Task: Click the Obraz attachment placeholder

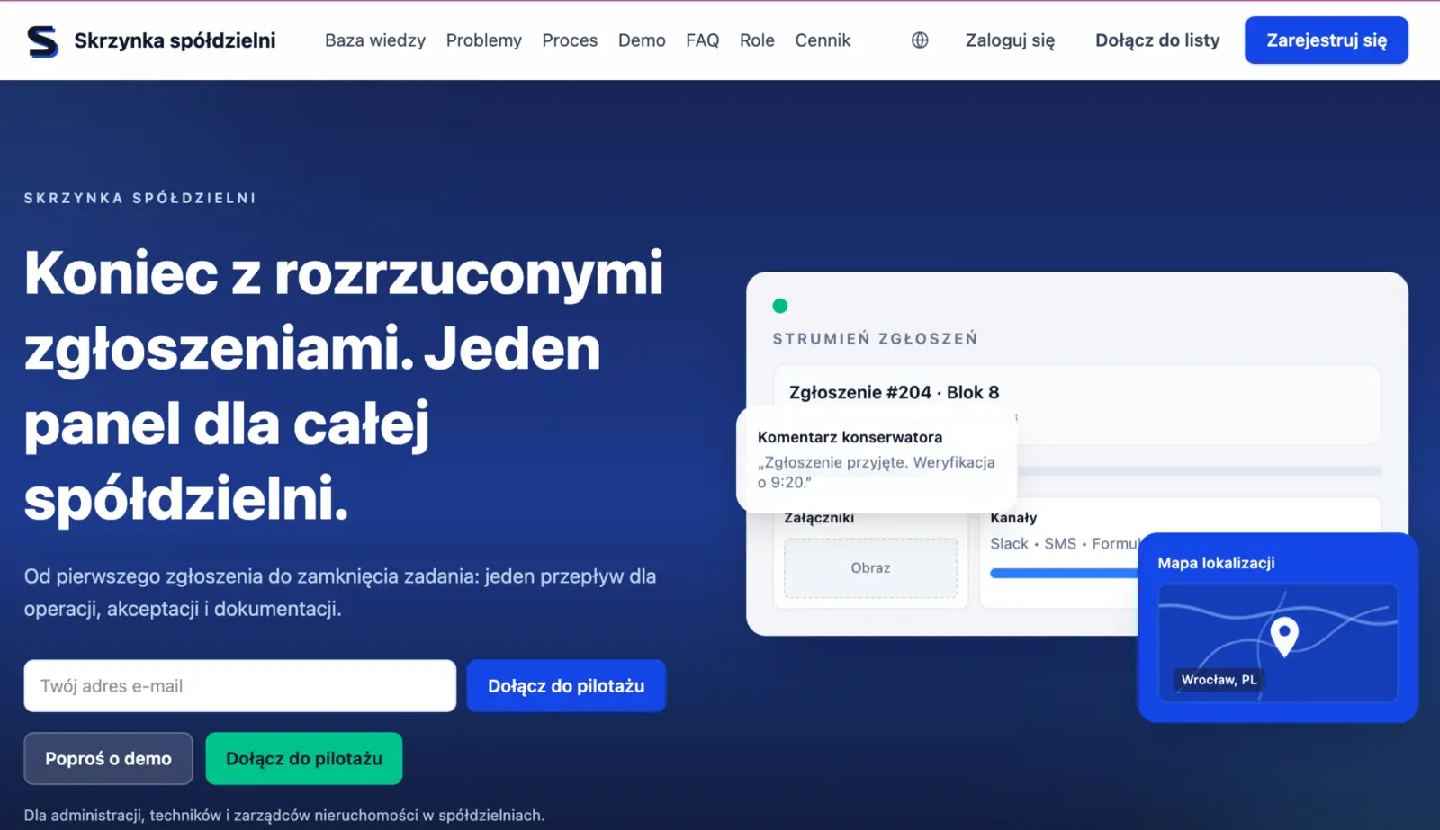Action: [x=870, y=568]
